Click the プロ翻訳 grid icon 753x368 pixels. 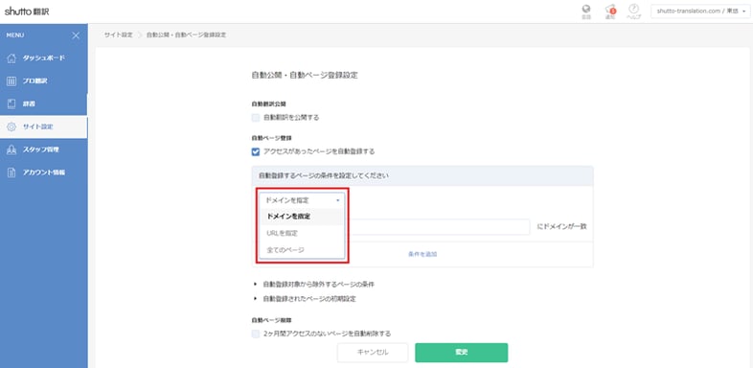click(12, 81)
